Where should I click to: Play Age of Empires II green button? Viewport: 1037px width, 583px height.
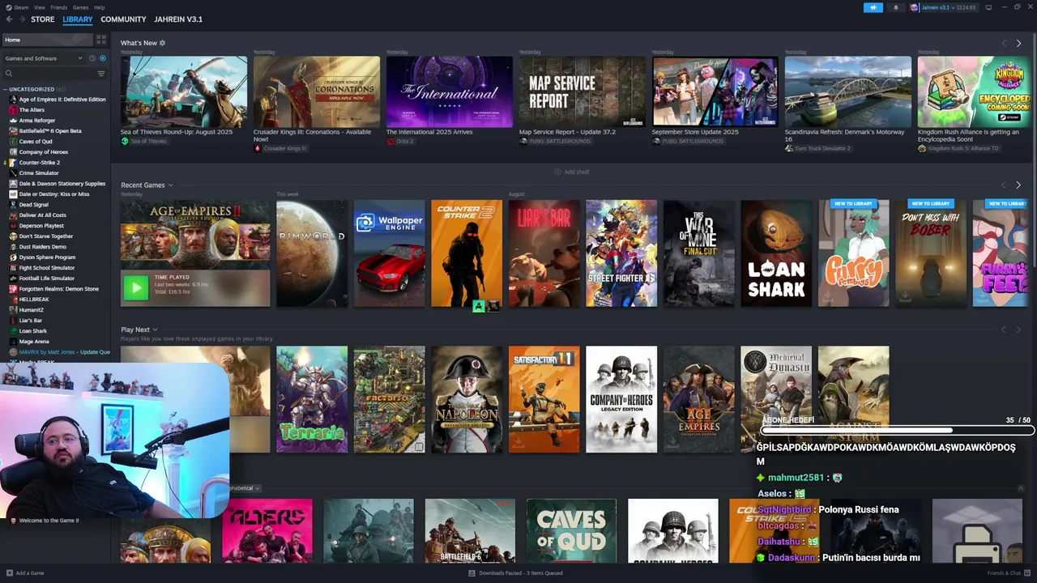point(136,287)
